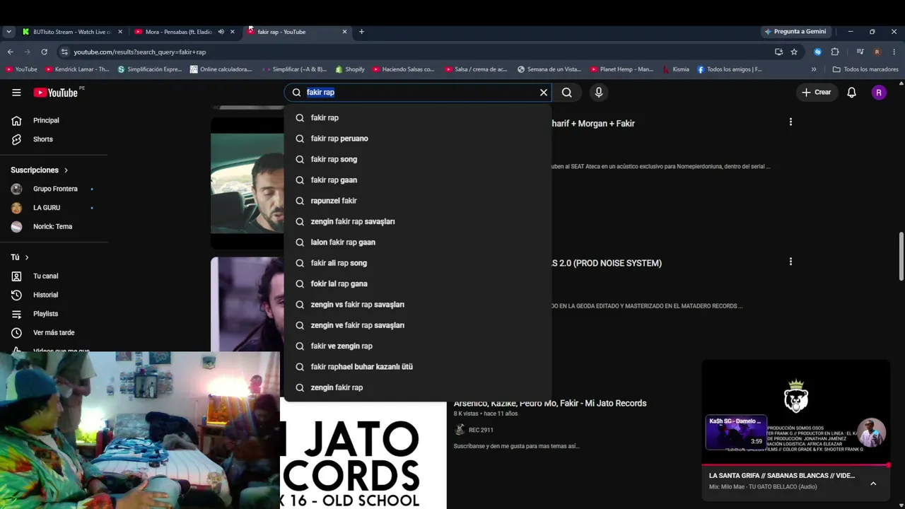This screenshot has width=905, height=509.
Task: Open the Chrome profile avatar
Action: [877, 52]
